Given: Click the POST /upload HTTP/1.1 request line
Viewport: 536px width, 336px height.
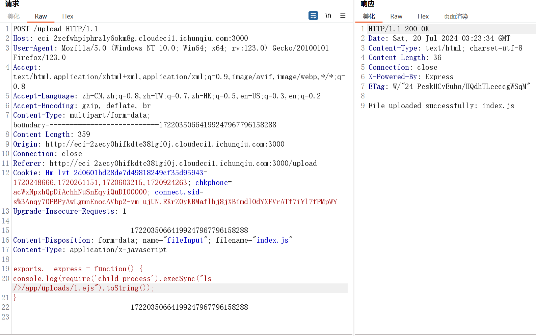Looking at the screenshot, I should 56,29.
